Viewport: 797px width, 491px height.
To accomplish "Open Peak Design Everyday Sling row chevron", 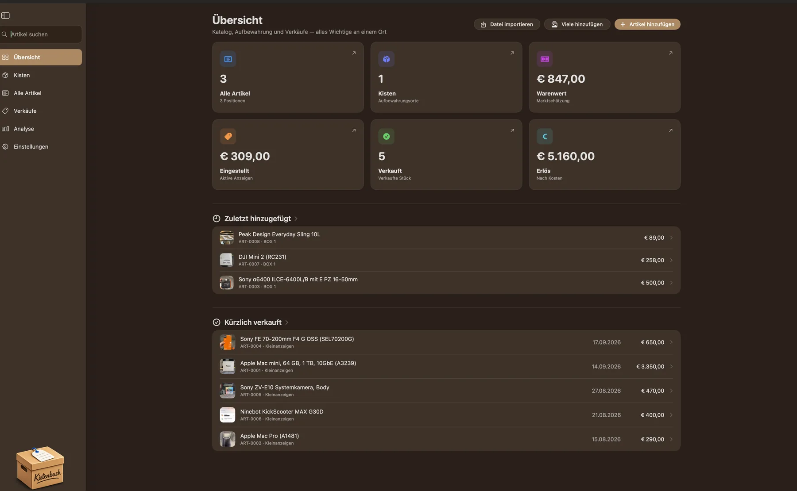I will point(671,238).
